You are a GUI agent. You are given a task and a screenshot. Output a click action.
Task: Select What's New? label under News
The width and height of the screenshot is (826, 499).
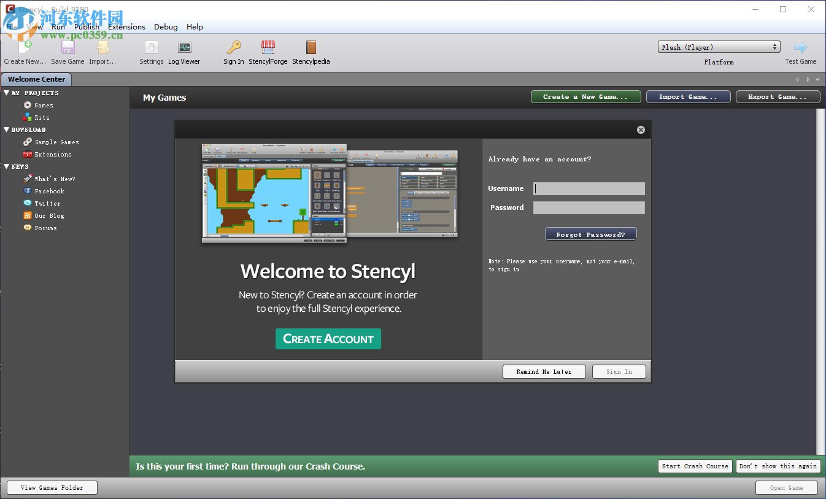point(55,179)
